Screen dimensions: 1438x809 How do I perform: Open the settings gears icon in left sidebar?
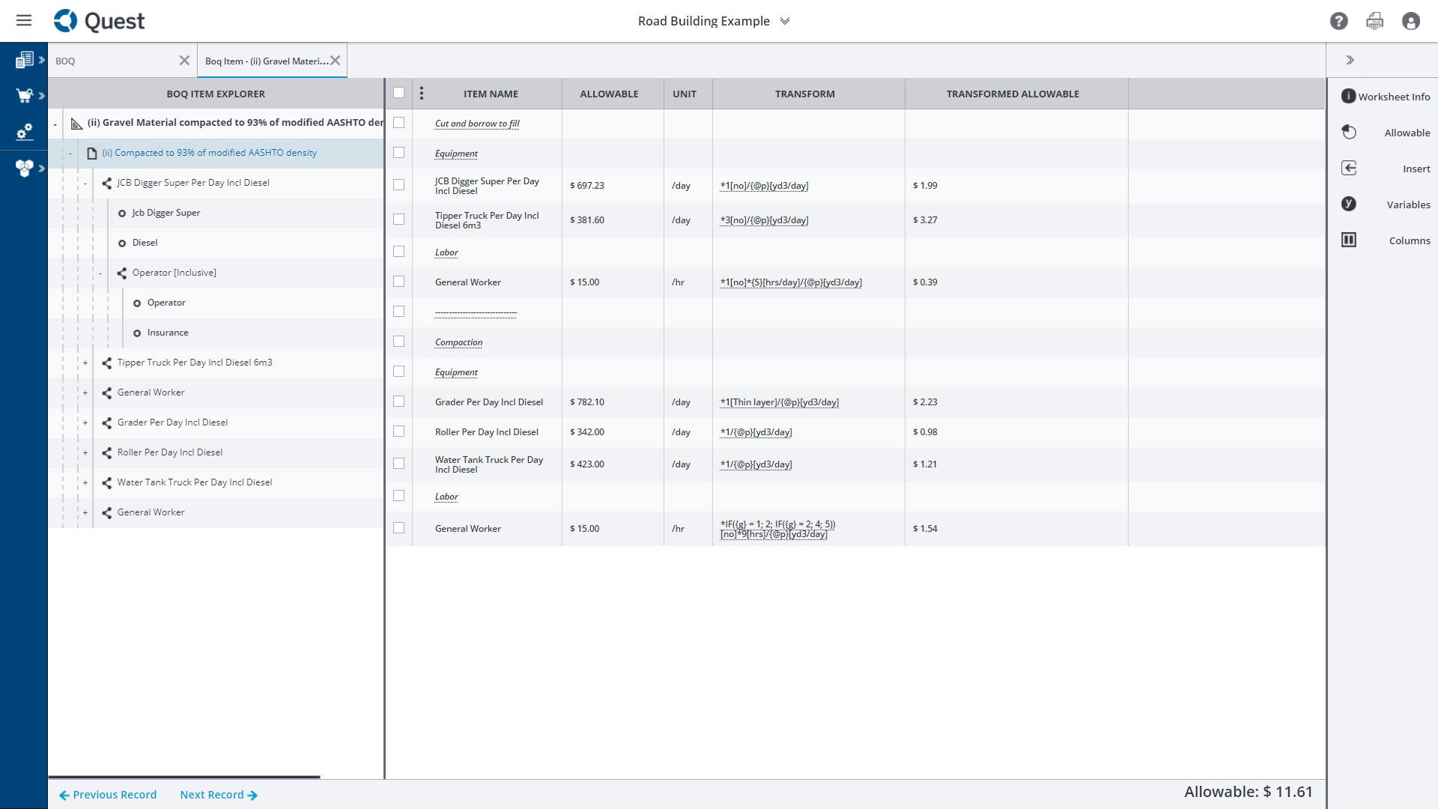point(25,131)
